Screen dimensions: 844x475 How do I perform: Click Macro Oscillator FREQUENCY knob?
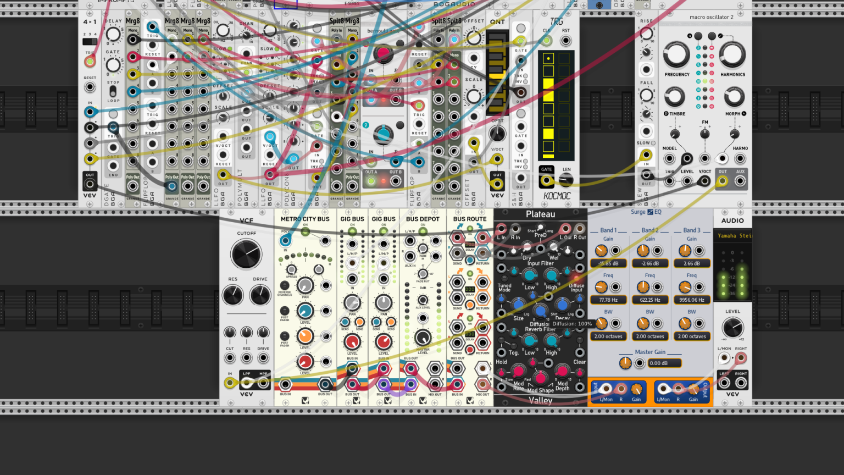pos(676,54)
